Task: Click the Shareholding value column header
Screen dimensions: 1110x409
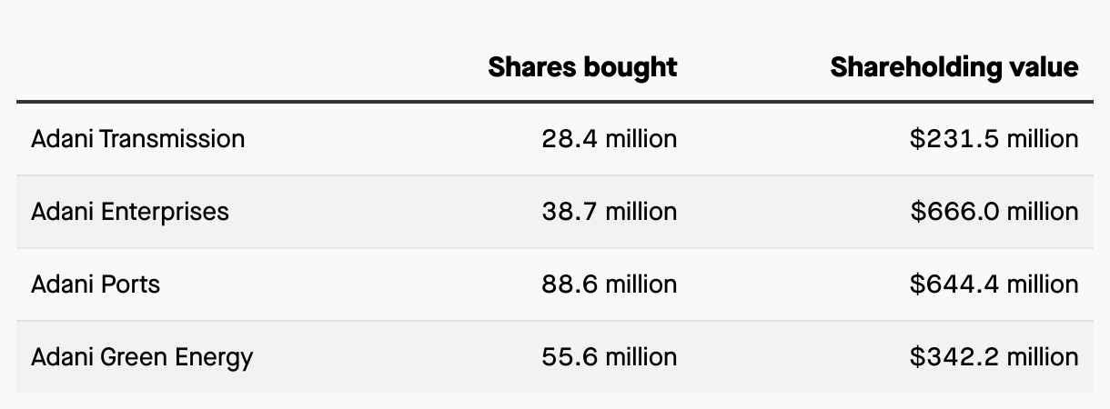Action: tap(954, 67)
